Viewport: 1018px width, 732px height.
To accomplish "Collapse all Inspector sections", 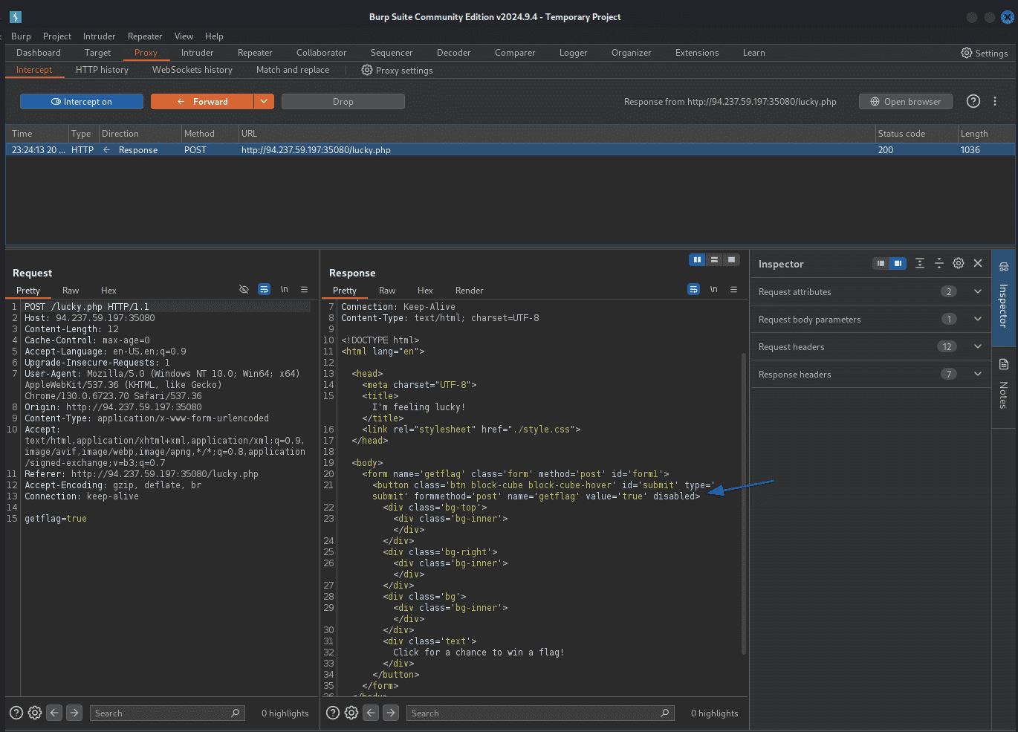I will 939,263.
